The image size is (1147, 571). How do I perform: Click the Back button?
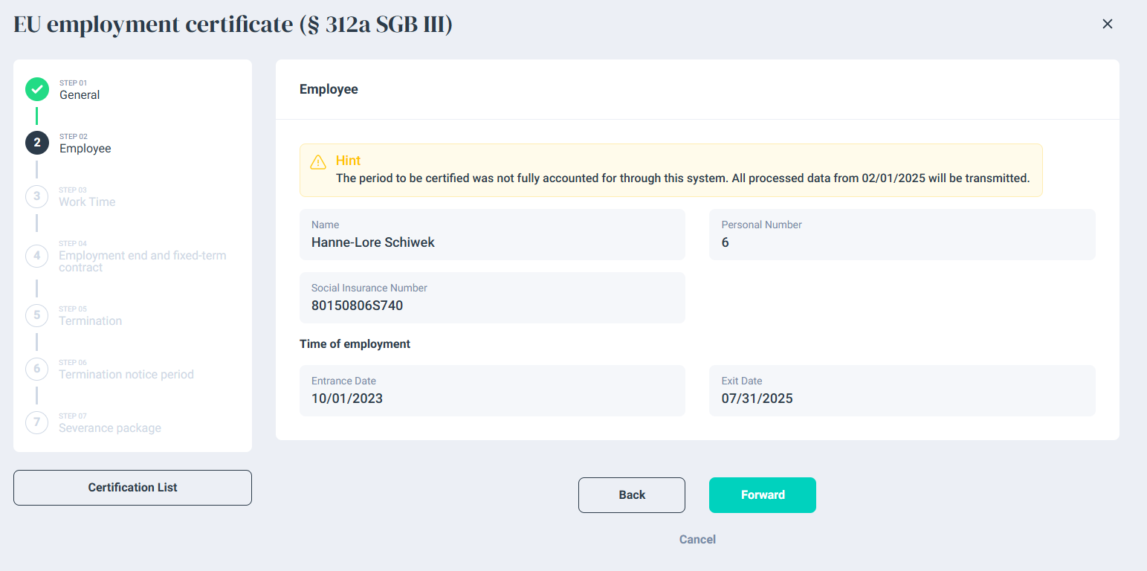pos(631,495)
